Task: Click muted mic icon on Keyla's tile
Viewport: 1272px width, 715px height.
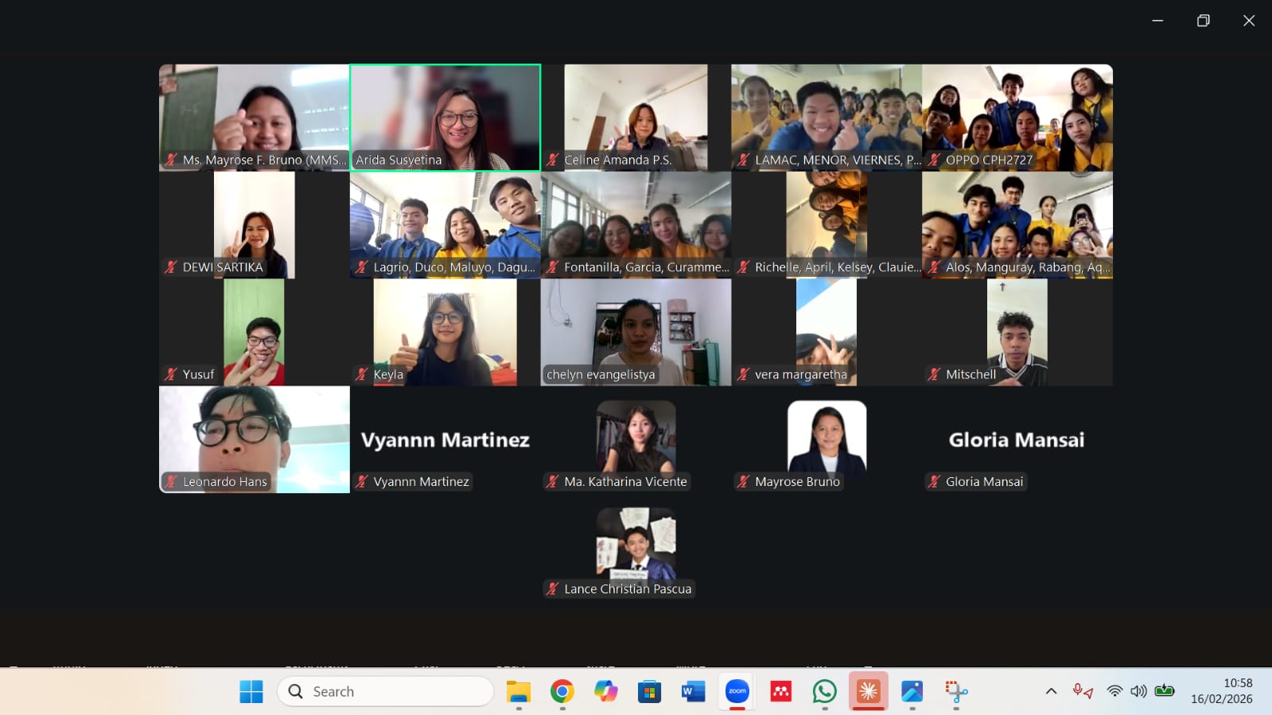Action: (362, 374)
